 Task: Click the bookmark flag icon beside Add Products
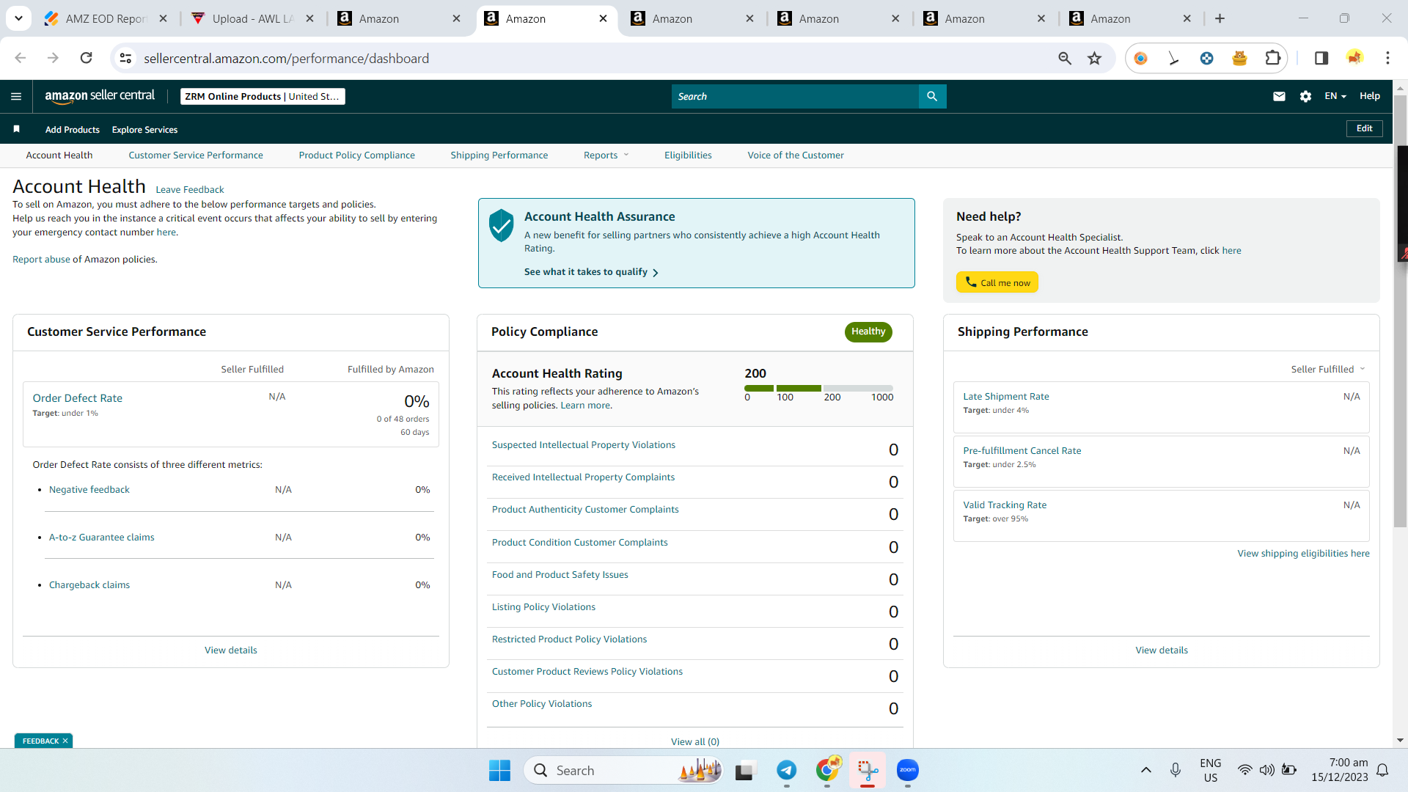click(x=16, y=129)
